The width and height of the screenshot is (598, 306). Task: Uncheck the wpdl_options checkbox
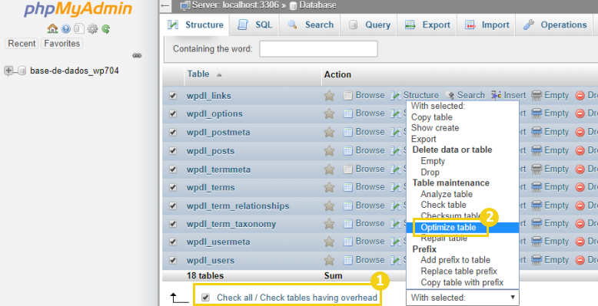[173, 114]
